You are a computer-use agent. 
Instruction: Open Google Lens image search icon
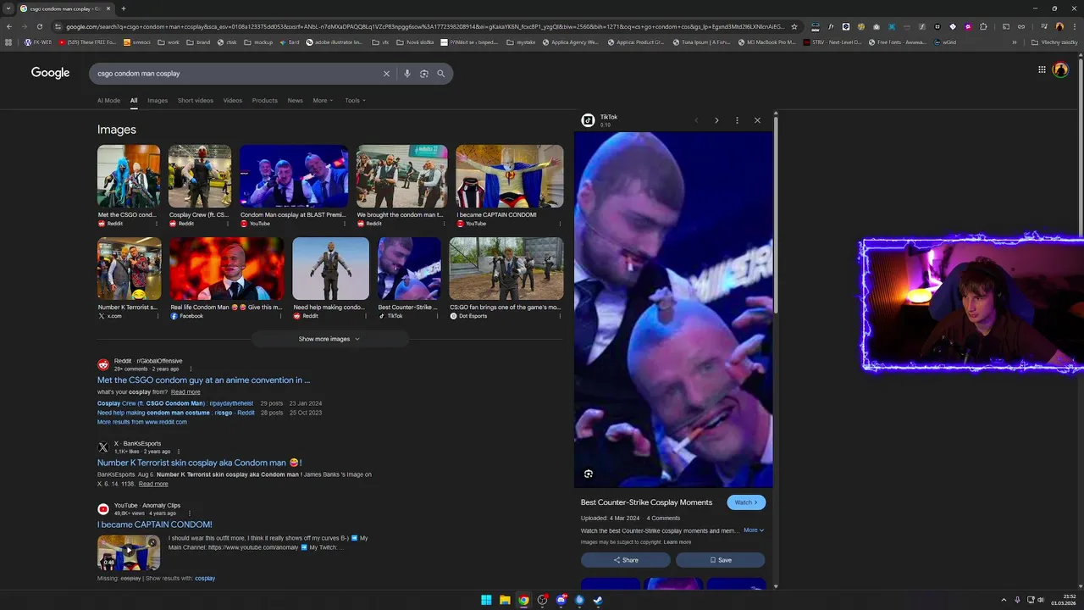(424, 74)
